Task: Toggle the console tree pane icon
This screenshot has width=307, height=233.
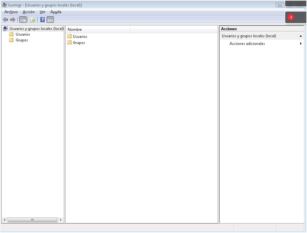Action: (x=23, y=20)
